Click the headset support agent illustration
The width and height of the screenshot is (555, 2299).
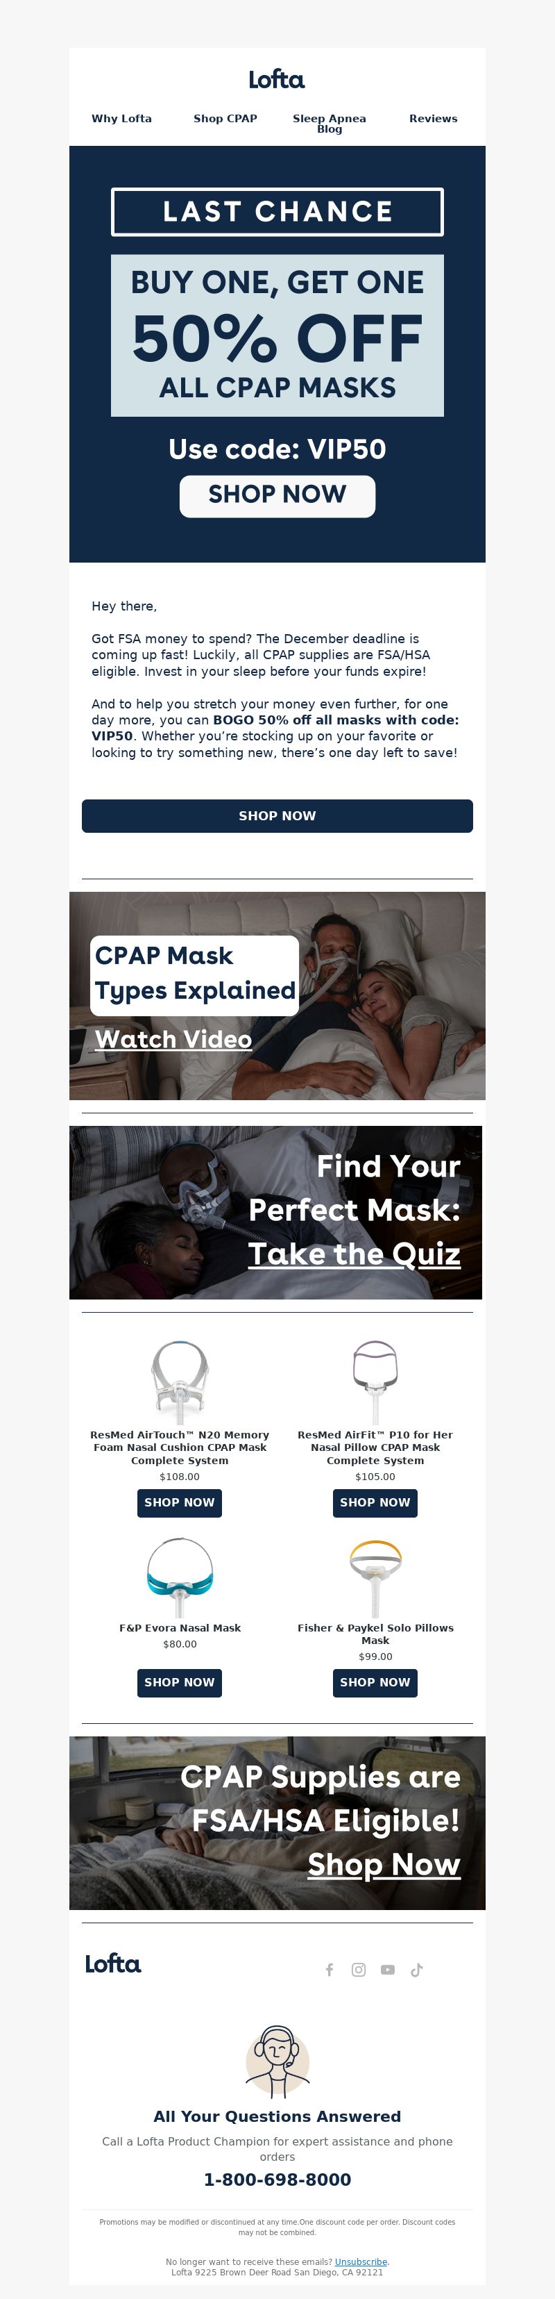(277, 2061)
